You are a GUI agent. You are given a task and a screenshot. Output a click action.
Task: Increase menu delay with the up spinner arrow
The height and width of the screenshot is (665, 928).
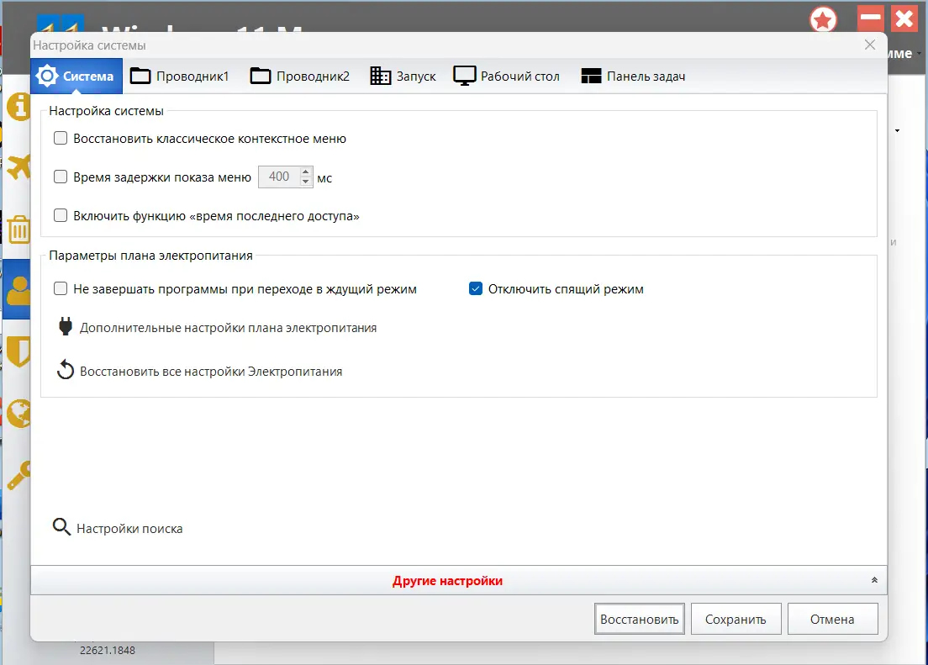pyautogui.click(x=305, y=172)
